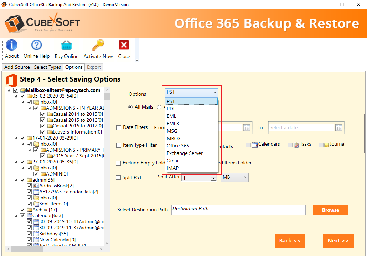Tick the Exclude Empty Folders checkbox
This screenshot has height=256, width=367.
tap(118, 163)
